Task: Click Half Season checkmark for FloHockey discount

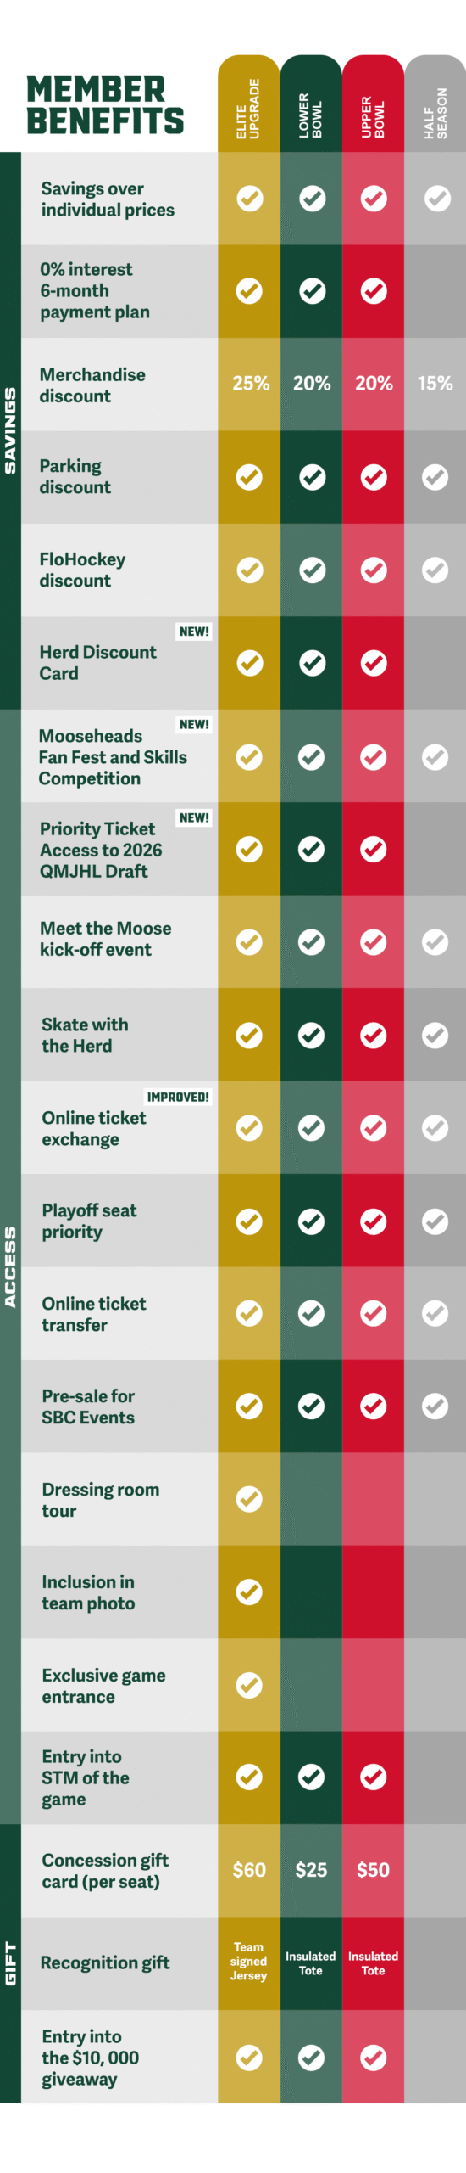Action: point(435,570)
